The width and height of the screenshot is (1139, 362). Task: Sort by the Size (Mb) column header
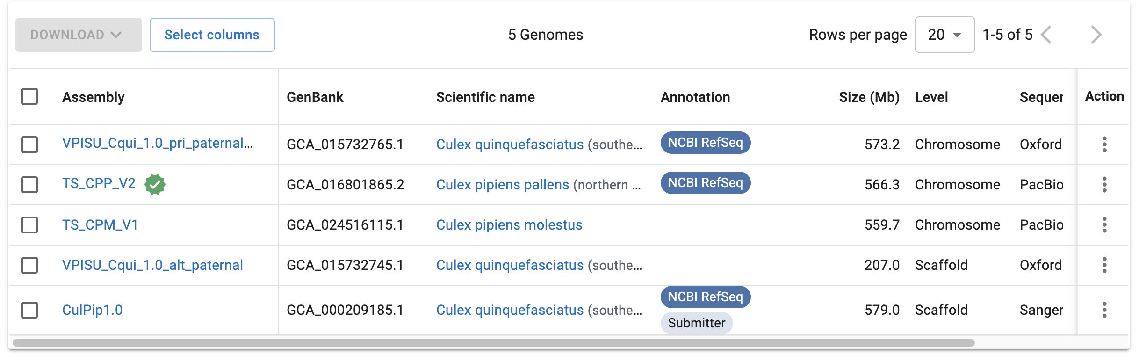[x=869, y=97]
